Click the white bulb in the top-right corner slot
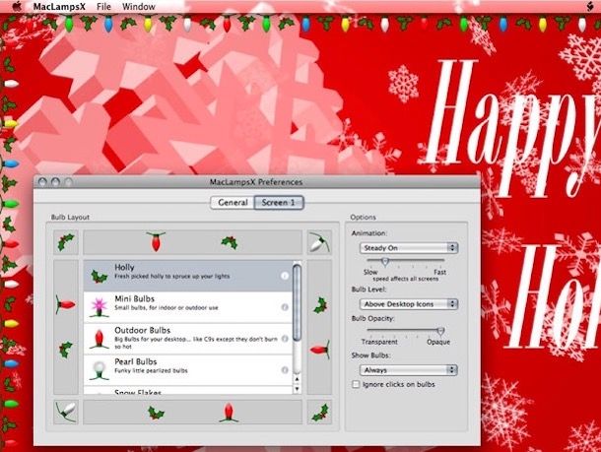The height and width of the screenshot is (452, 601). click(319, 242)
